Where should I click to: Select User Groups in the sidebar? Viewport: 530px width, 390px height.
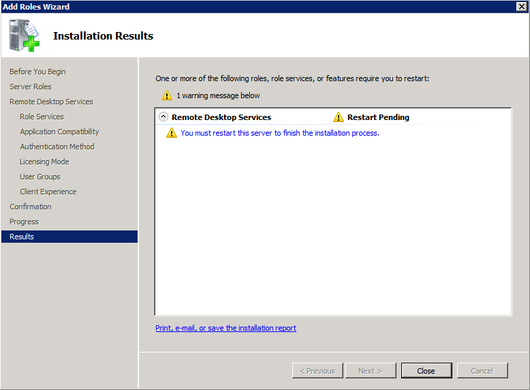[x=40, y=177]
